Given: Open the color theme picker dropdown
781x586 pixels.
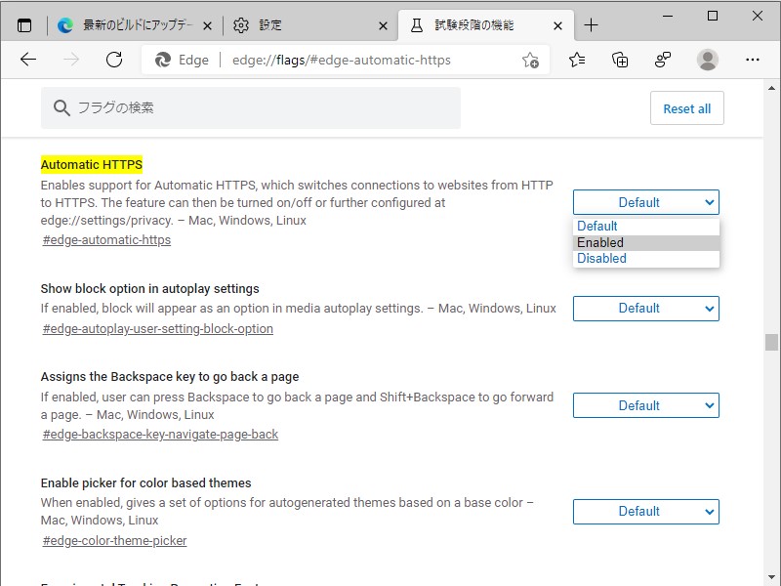Looking at the screenshot, I should [x=645, y=511].
